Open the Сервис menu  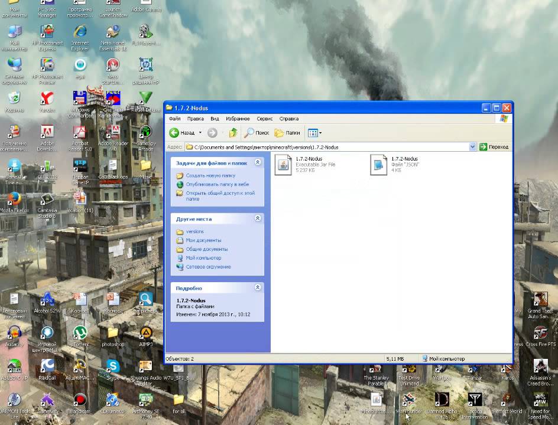(264, 119)
